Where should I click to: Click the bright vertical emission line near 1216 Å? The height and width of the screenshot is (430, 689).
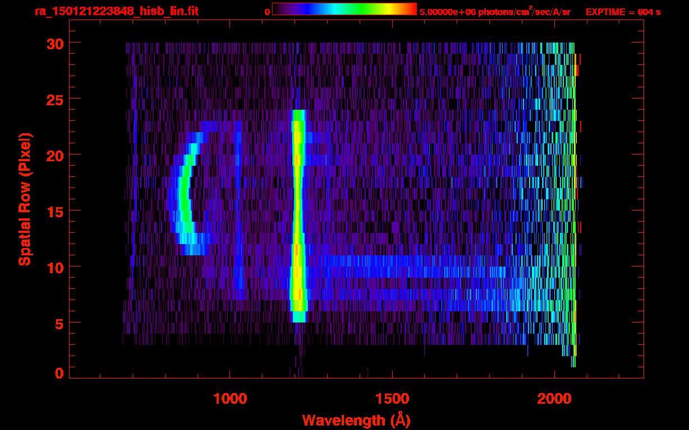pyautogui.click(x=298, y=216)
